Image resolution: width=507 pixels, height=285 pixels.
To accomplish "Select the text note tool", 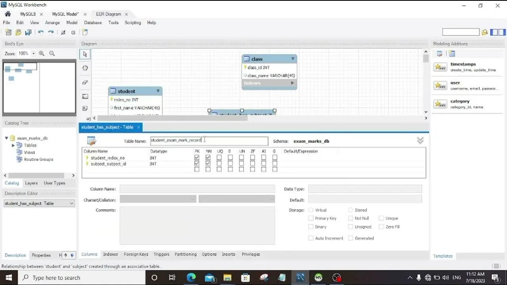I will click(85, 108).
